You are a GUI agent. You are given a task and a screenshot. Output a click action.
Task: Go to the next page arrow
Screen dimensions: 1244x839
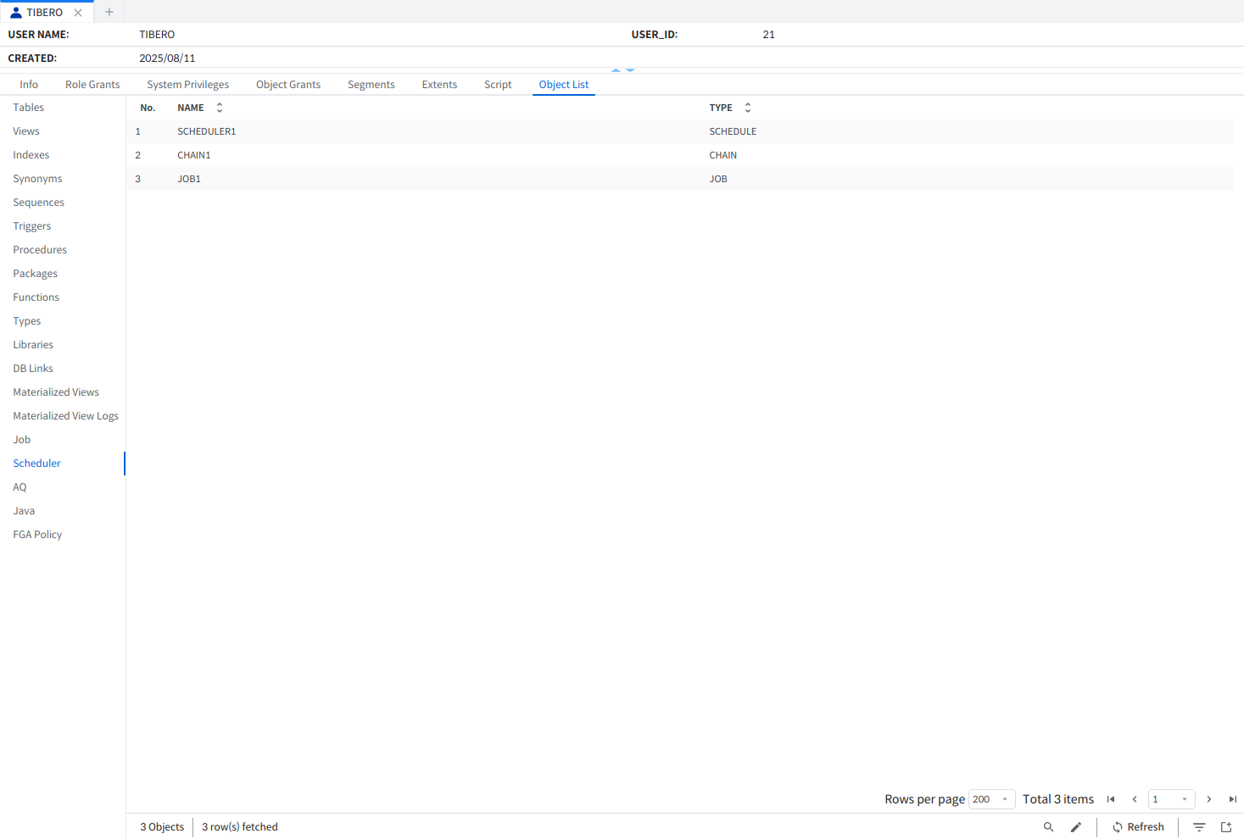tap(1209, 799)
